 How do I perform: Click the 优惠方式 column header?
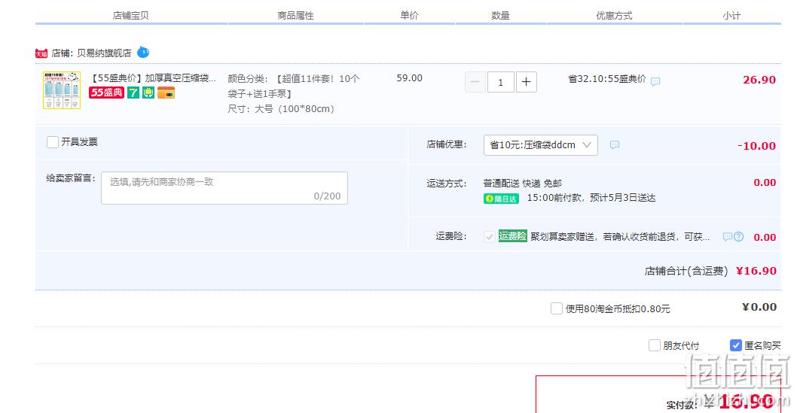pyautogui.click(x=614, y=16)
